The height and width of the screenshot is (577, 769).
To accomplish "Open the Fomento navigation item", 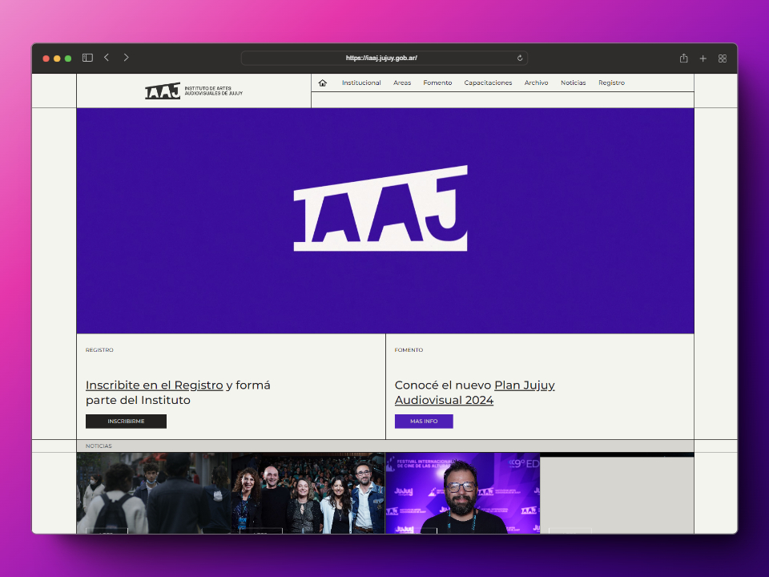I will pyautogui.click(x=437, y=83).
